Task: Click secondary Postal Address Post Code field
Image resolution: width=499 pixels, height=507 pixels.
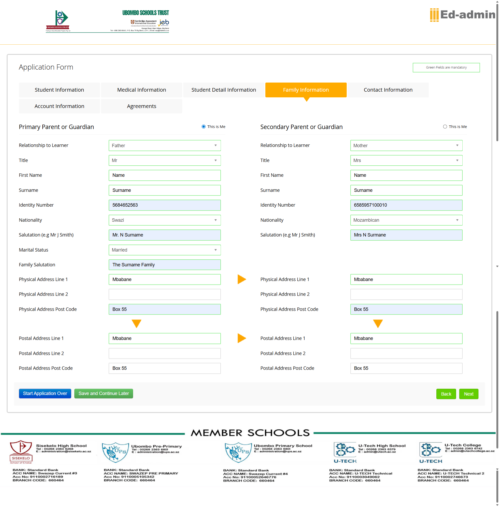Action: [406, 368]
